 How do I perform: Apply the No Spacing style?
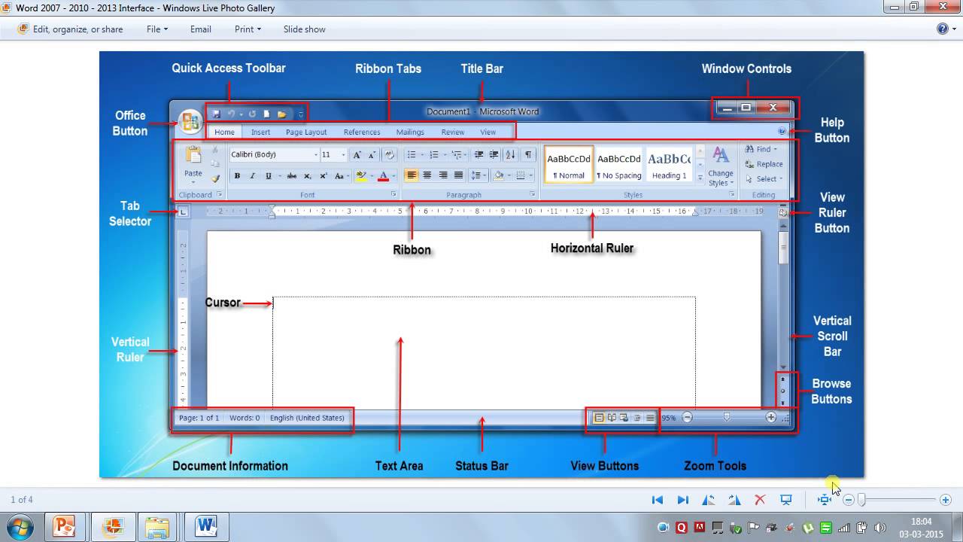619,165
